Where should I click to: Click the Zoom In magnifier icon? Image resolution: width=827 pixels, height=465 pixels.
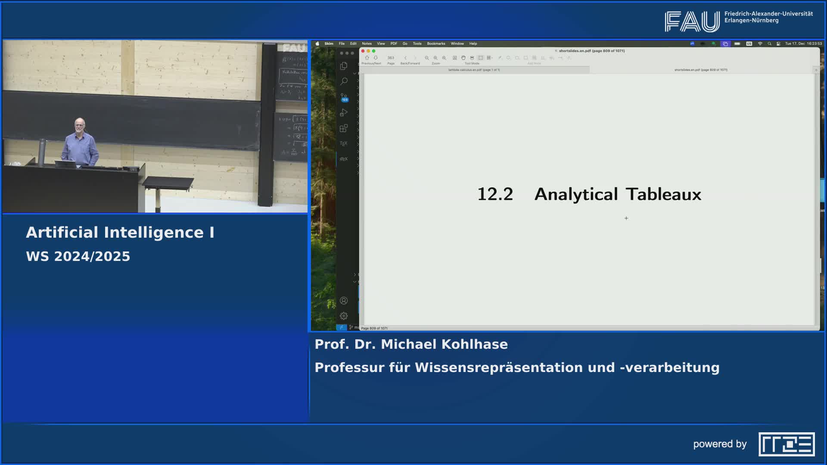tap(444, 57)
